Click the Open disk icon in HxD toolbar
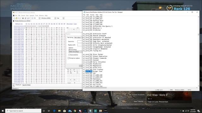Viewport: 202px width, 113px height. pyautogui.click(x=25, y=18)
